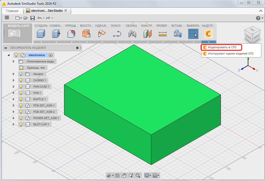Expand the CASING:1 tree node
Viewport: 265px width, 181px height.
tap(13, 80)
